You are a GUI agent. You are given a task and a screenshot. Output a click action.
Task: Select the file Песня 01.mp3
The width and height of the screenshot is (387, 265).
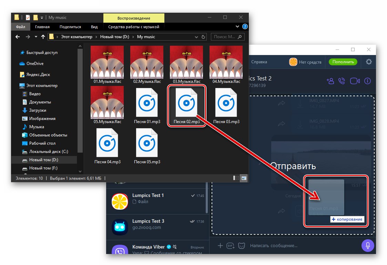(147, 106)
